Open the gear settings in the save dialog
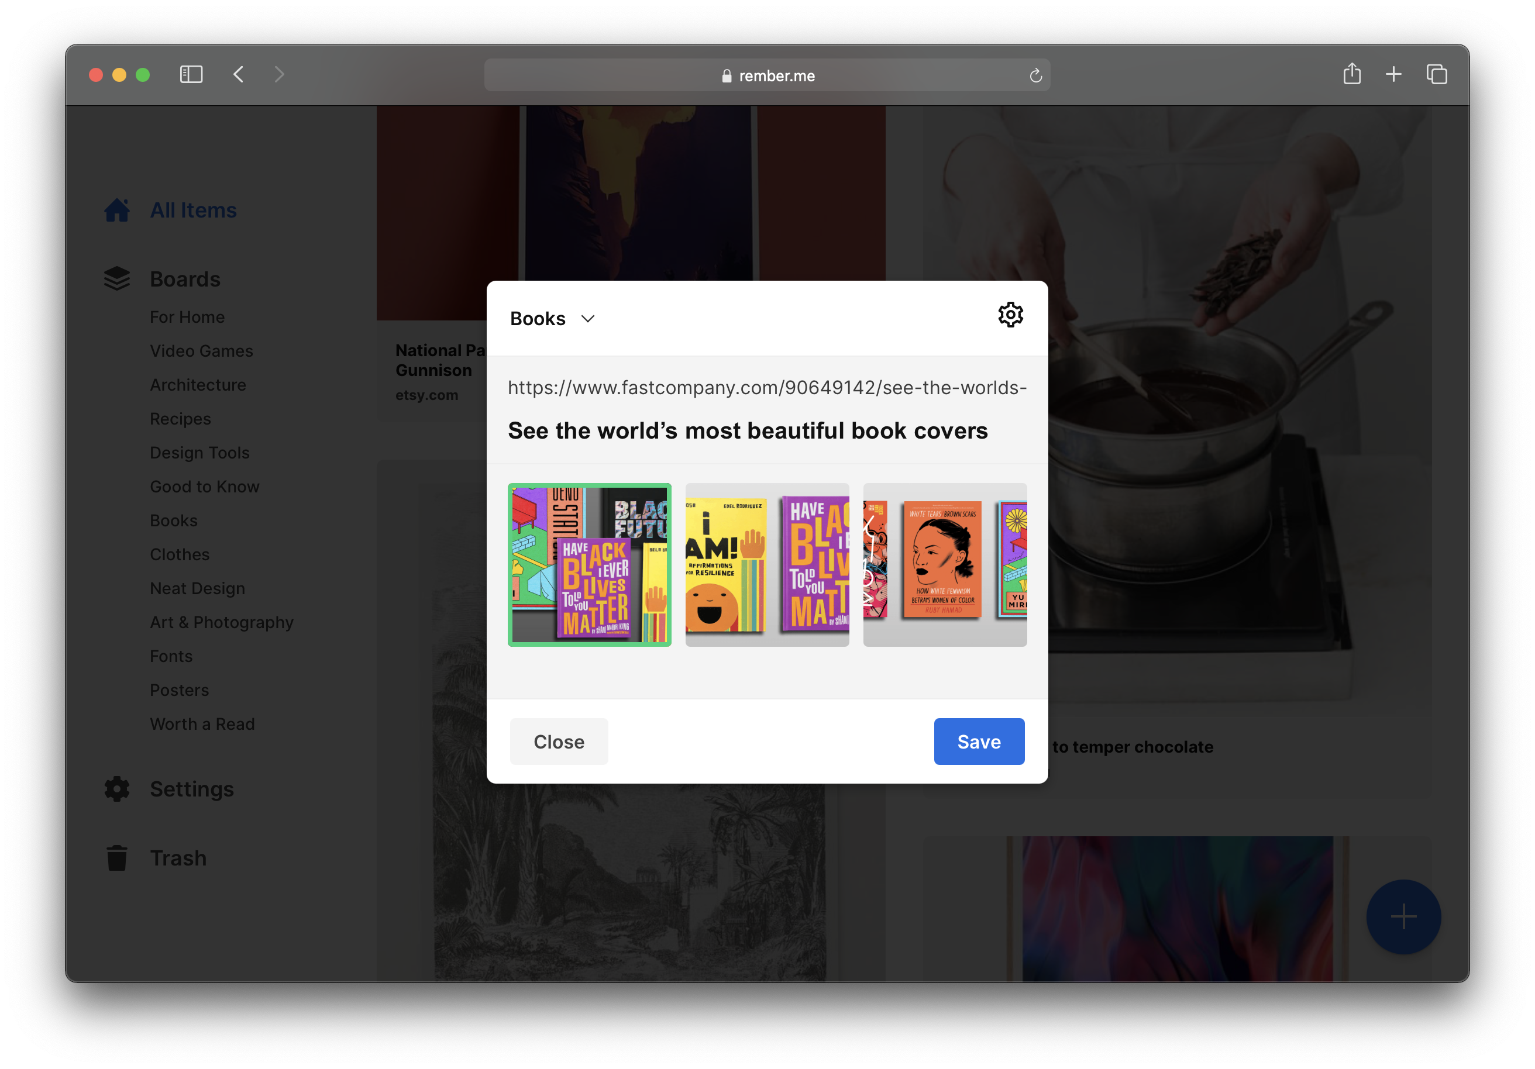This screenshot has height=1069, width=1535. [1010, 314]
